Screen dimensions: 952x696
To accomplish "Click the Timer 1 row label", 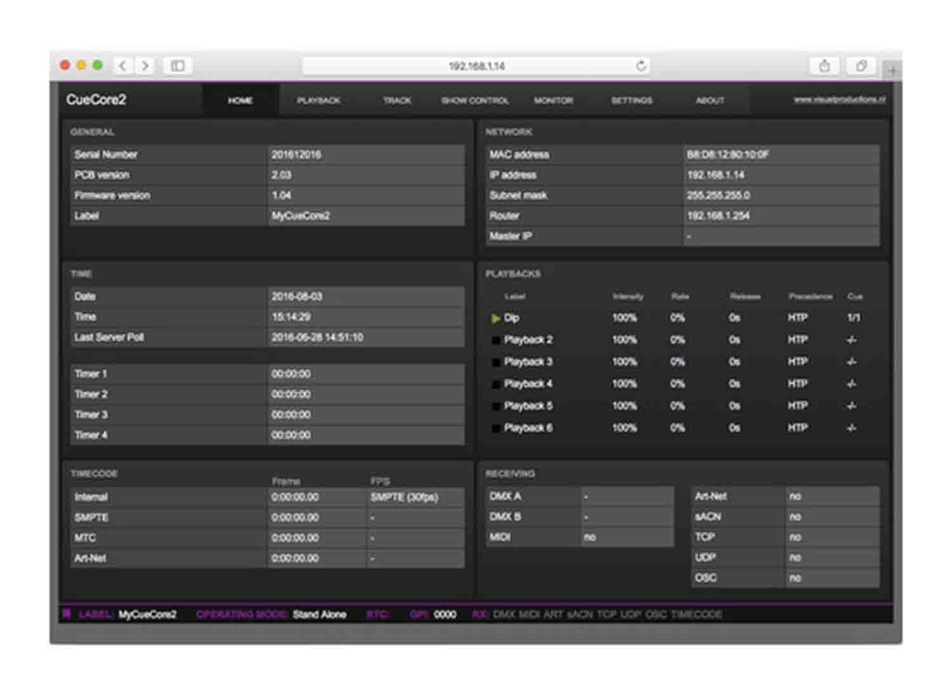I will pyautogui.click(x=91, y=374).
